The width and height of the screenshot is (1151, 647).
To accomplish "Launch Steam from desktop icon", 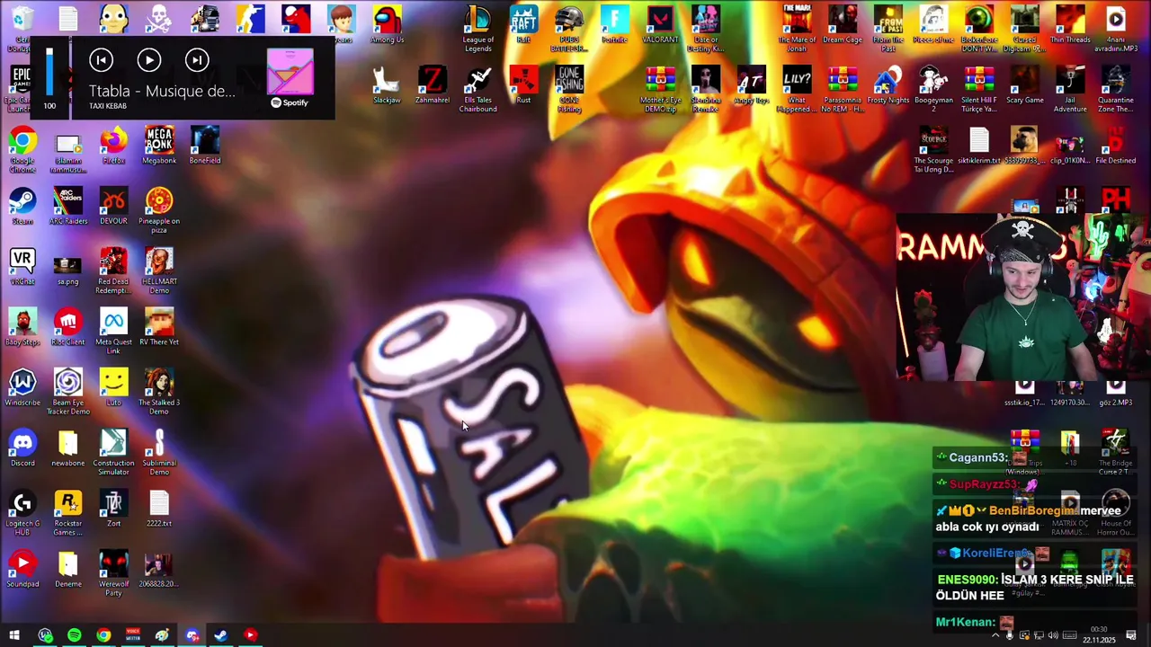I will pos(22,206).
